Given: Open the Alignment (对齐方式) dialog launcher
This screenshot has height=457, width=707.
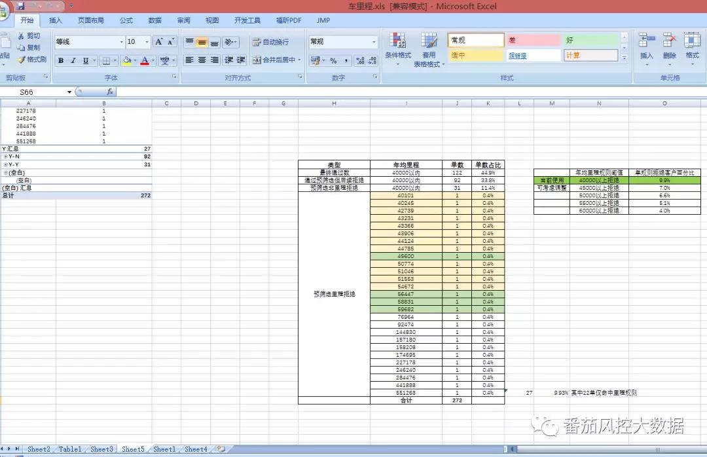Looking at the screenshot, I should (299, 77).
